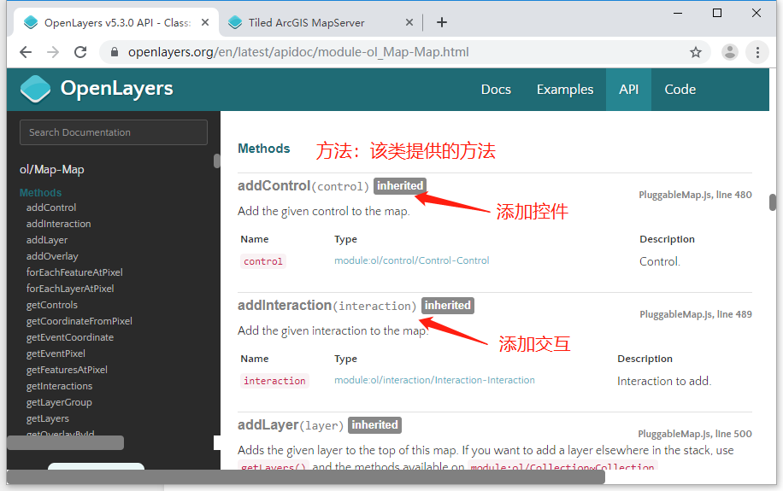Open PluggableMap.js, line 489 source link
Image resolution: width=783 pixels, height=491 pixels.
(696, 314)
